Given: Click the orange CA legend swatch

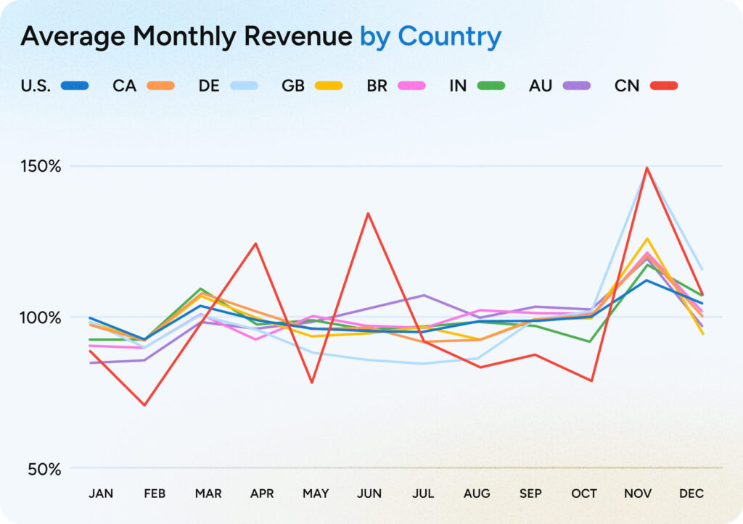Looking at the screenshot, I should point(160,86).
